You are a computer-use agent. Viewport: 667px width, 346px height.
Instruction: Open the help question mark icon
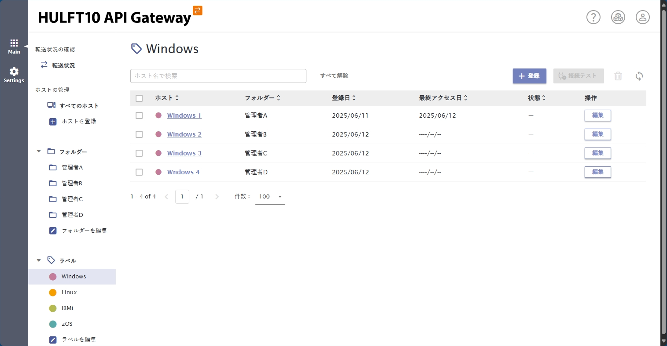[x=593, y=17]
